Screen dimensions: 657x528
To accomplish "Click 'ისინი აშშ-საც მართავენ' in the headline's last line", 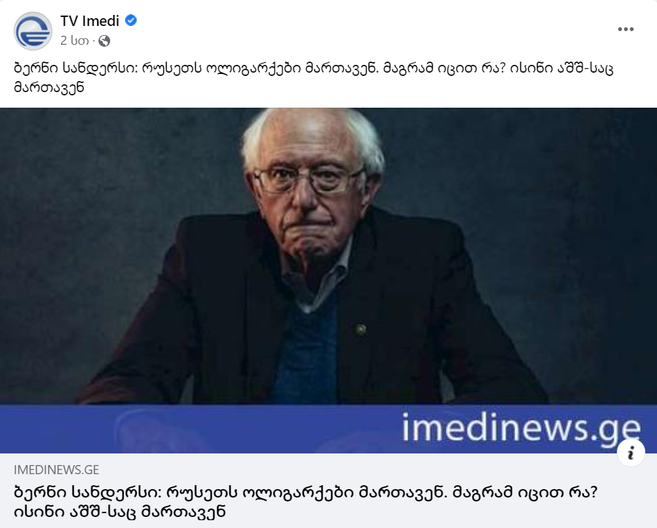I will (x=120, y=511).
